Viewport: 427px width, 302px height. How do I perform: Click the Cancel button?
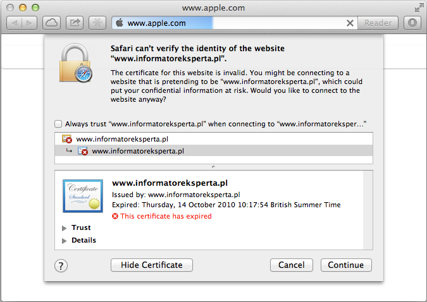tap(292, 265)
